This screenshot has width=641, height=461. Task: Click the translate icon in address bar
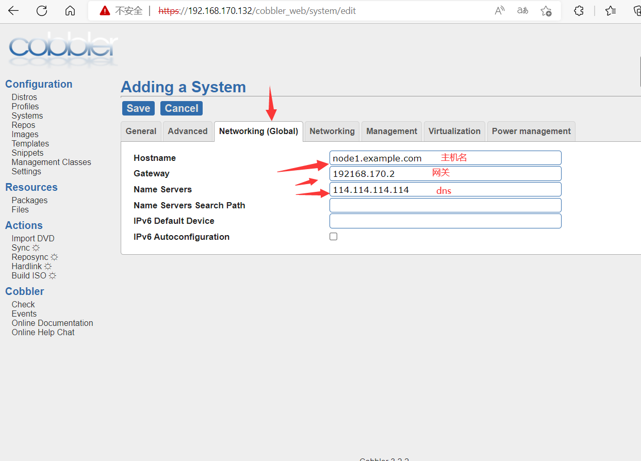click(x=522, y=11)
